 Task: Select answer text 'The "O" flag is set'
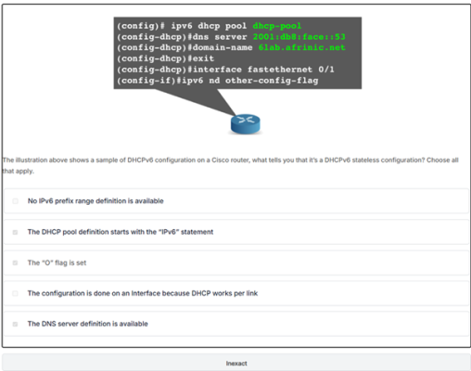pos(57,262)
